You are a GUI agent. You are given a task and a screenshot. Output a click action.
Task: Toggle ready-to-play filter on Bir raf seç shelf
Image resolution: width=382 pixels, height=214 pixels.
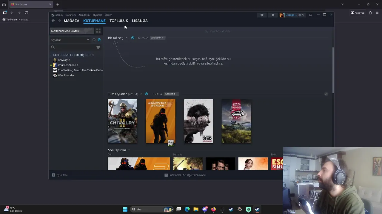[x=133, y=38]
